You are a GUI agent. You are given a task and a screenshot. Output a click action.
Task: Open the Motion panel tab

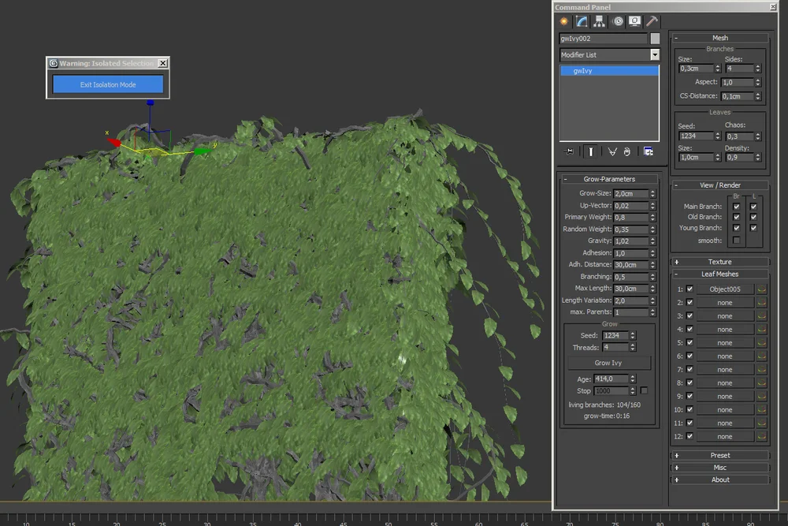(617, 21)
